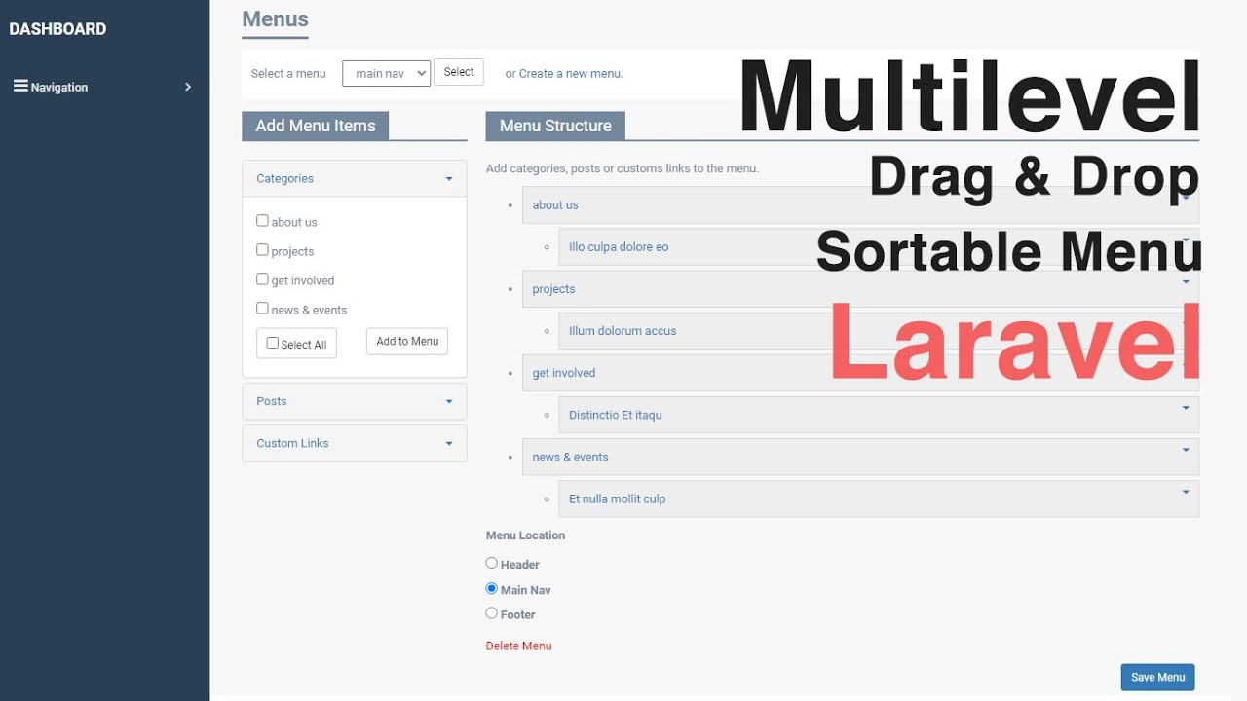Select the news & events menu item
Viewport: 1247px width, 701px height.
[x=860, y=457]
